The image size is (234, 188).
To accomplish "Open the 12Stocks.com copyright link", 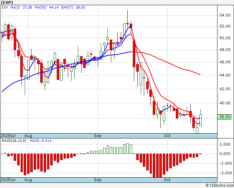I will (x=220, y=186).
